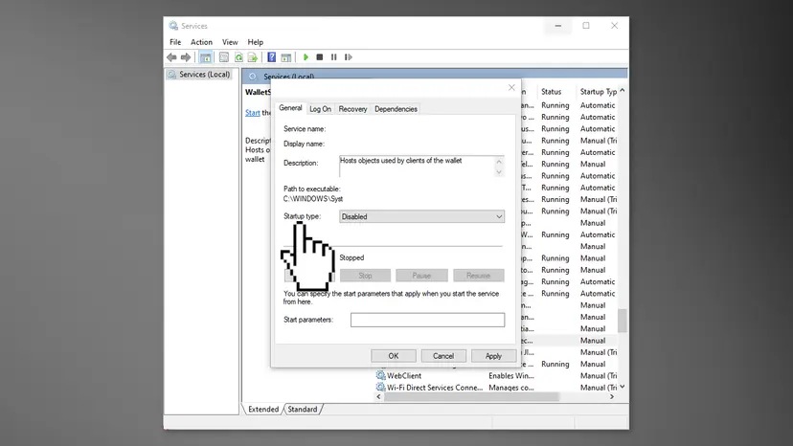
Task: Click the 'Stopped' service status text
Action: (351, 257)
